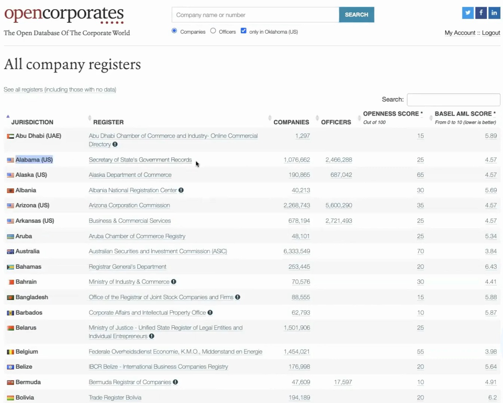
Task: Sort table by Basel AML Score column arrows
Action: click(x=431, y=118)
